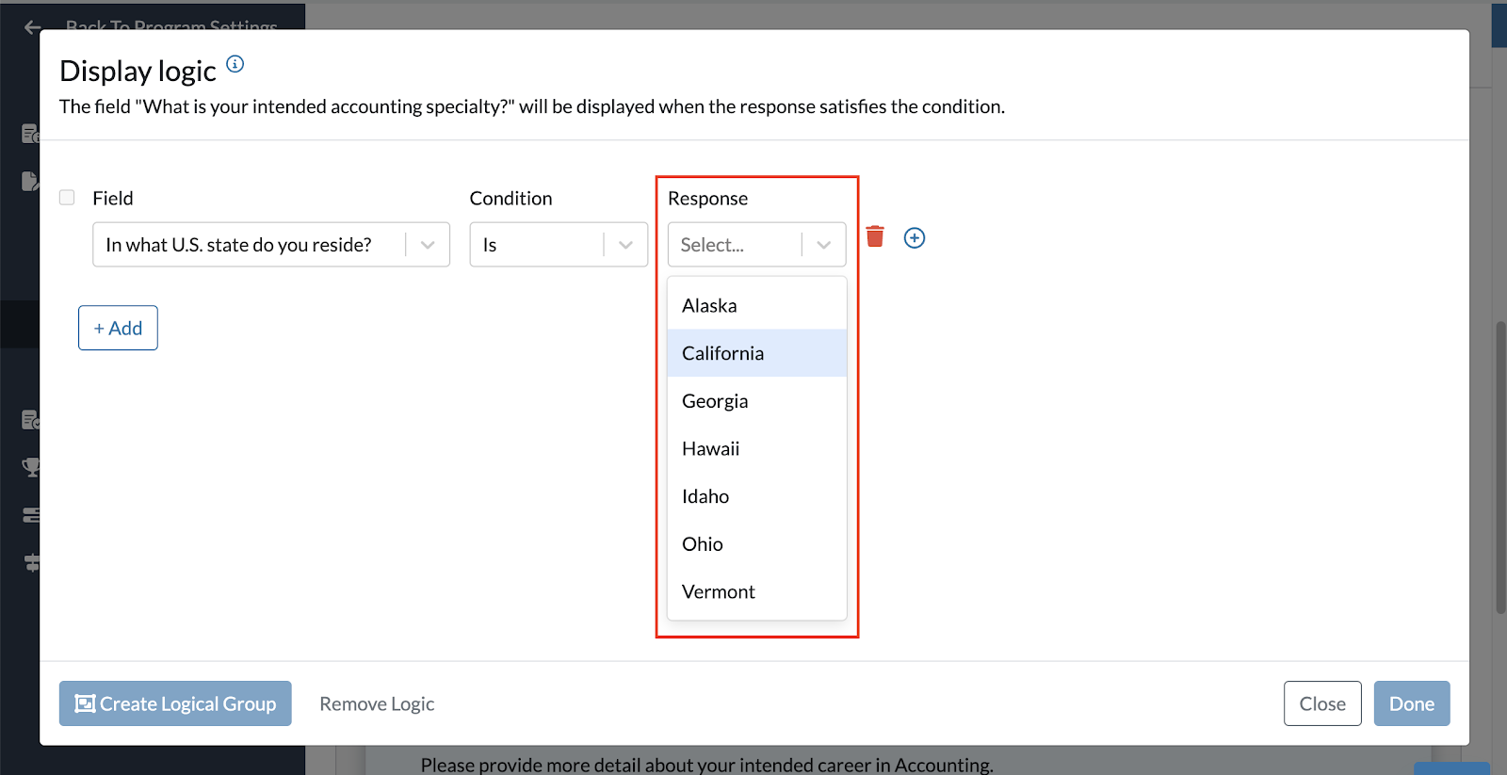Select Vermont at the bottom of list
Image resolution: width=1507 pixels, height=775 pixels.
718,592
